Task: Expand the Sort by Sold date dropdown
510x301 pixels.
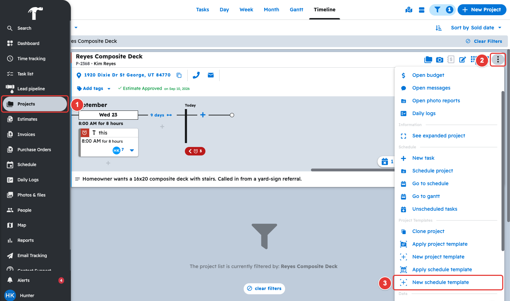Action: click(x=476, y=28)
